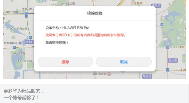Open the 什刹海剧场 theater music icon

tap(20, 43)
